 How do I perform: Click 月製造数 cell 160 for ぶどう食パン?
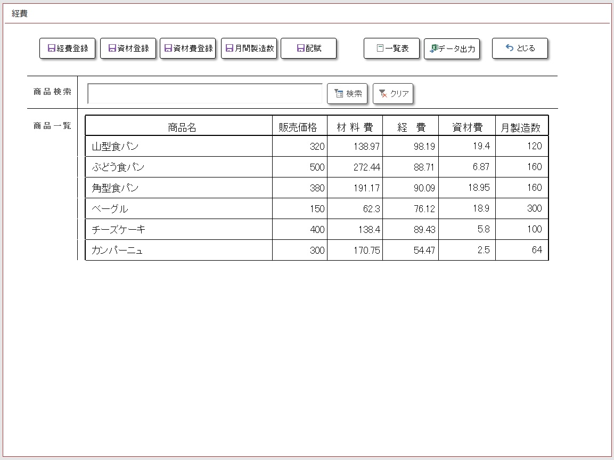pyautogui.click(x=522, y=167)
